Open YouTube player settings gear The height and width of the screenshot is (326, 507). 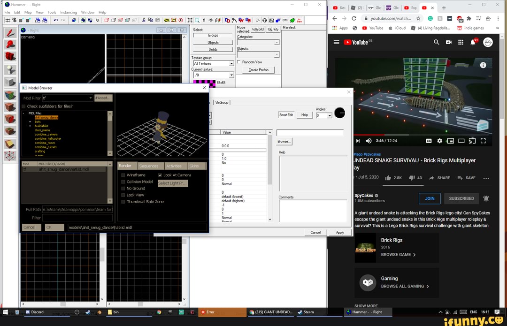click(x=439, y=141)
